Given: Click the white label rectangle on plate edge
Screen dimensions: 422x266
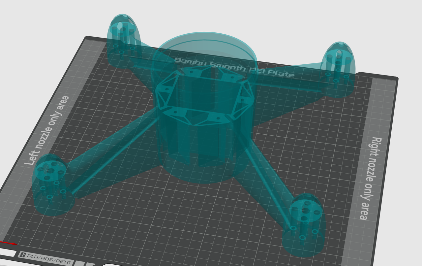Looking at the screenshot, I should coord(7,253).
